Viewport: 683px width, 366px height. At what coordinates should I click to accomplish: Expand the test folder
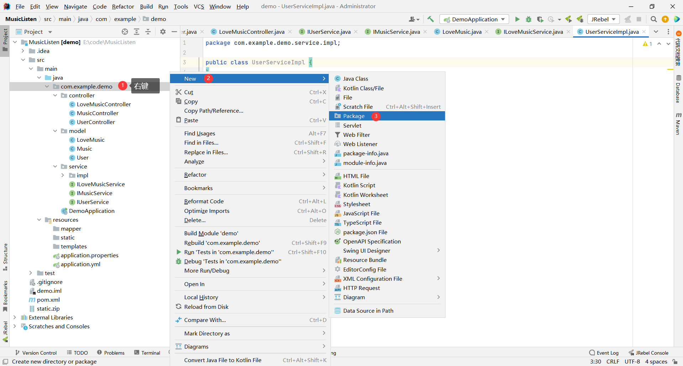pyautogui.click(x=31, y=273)
